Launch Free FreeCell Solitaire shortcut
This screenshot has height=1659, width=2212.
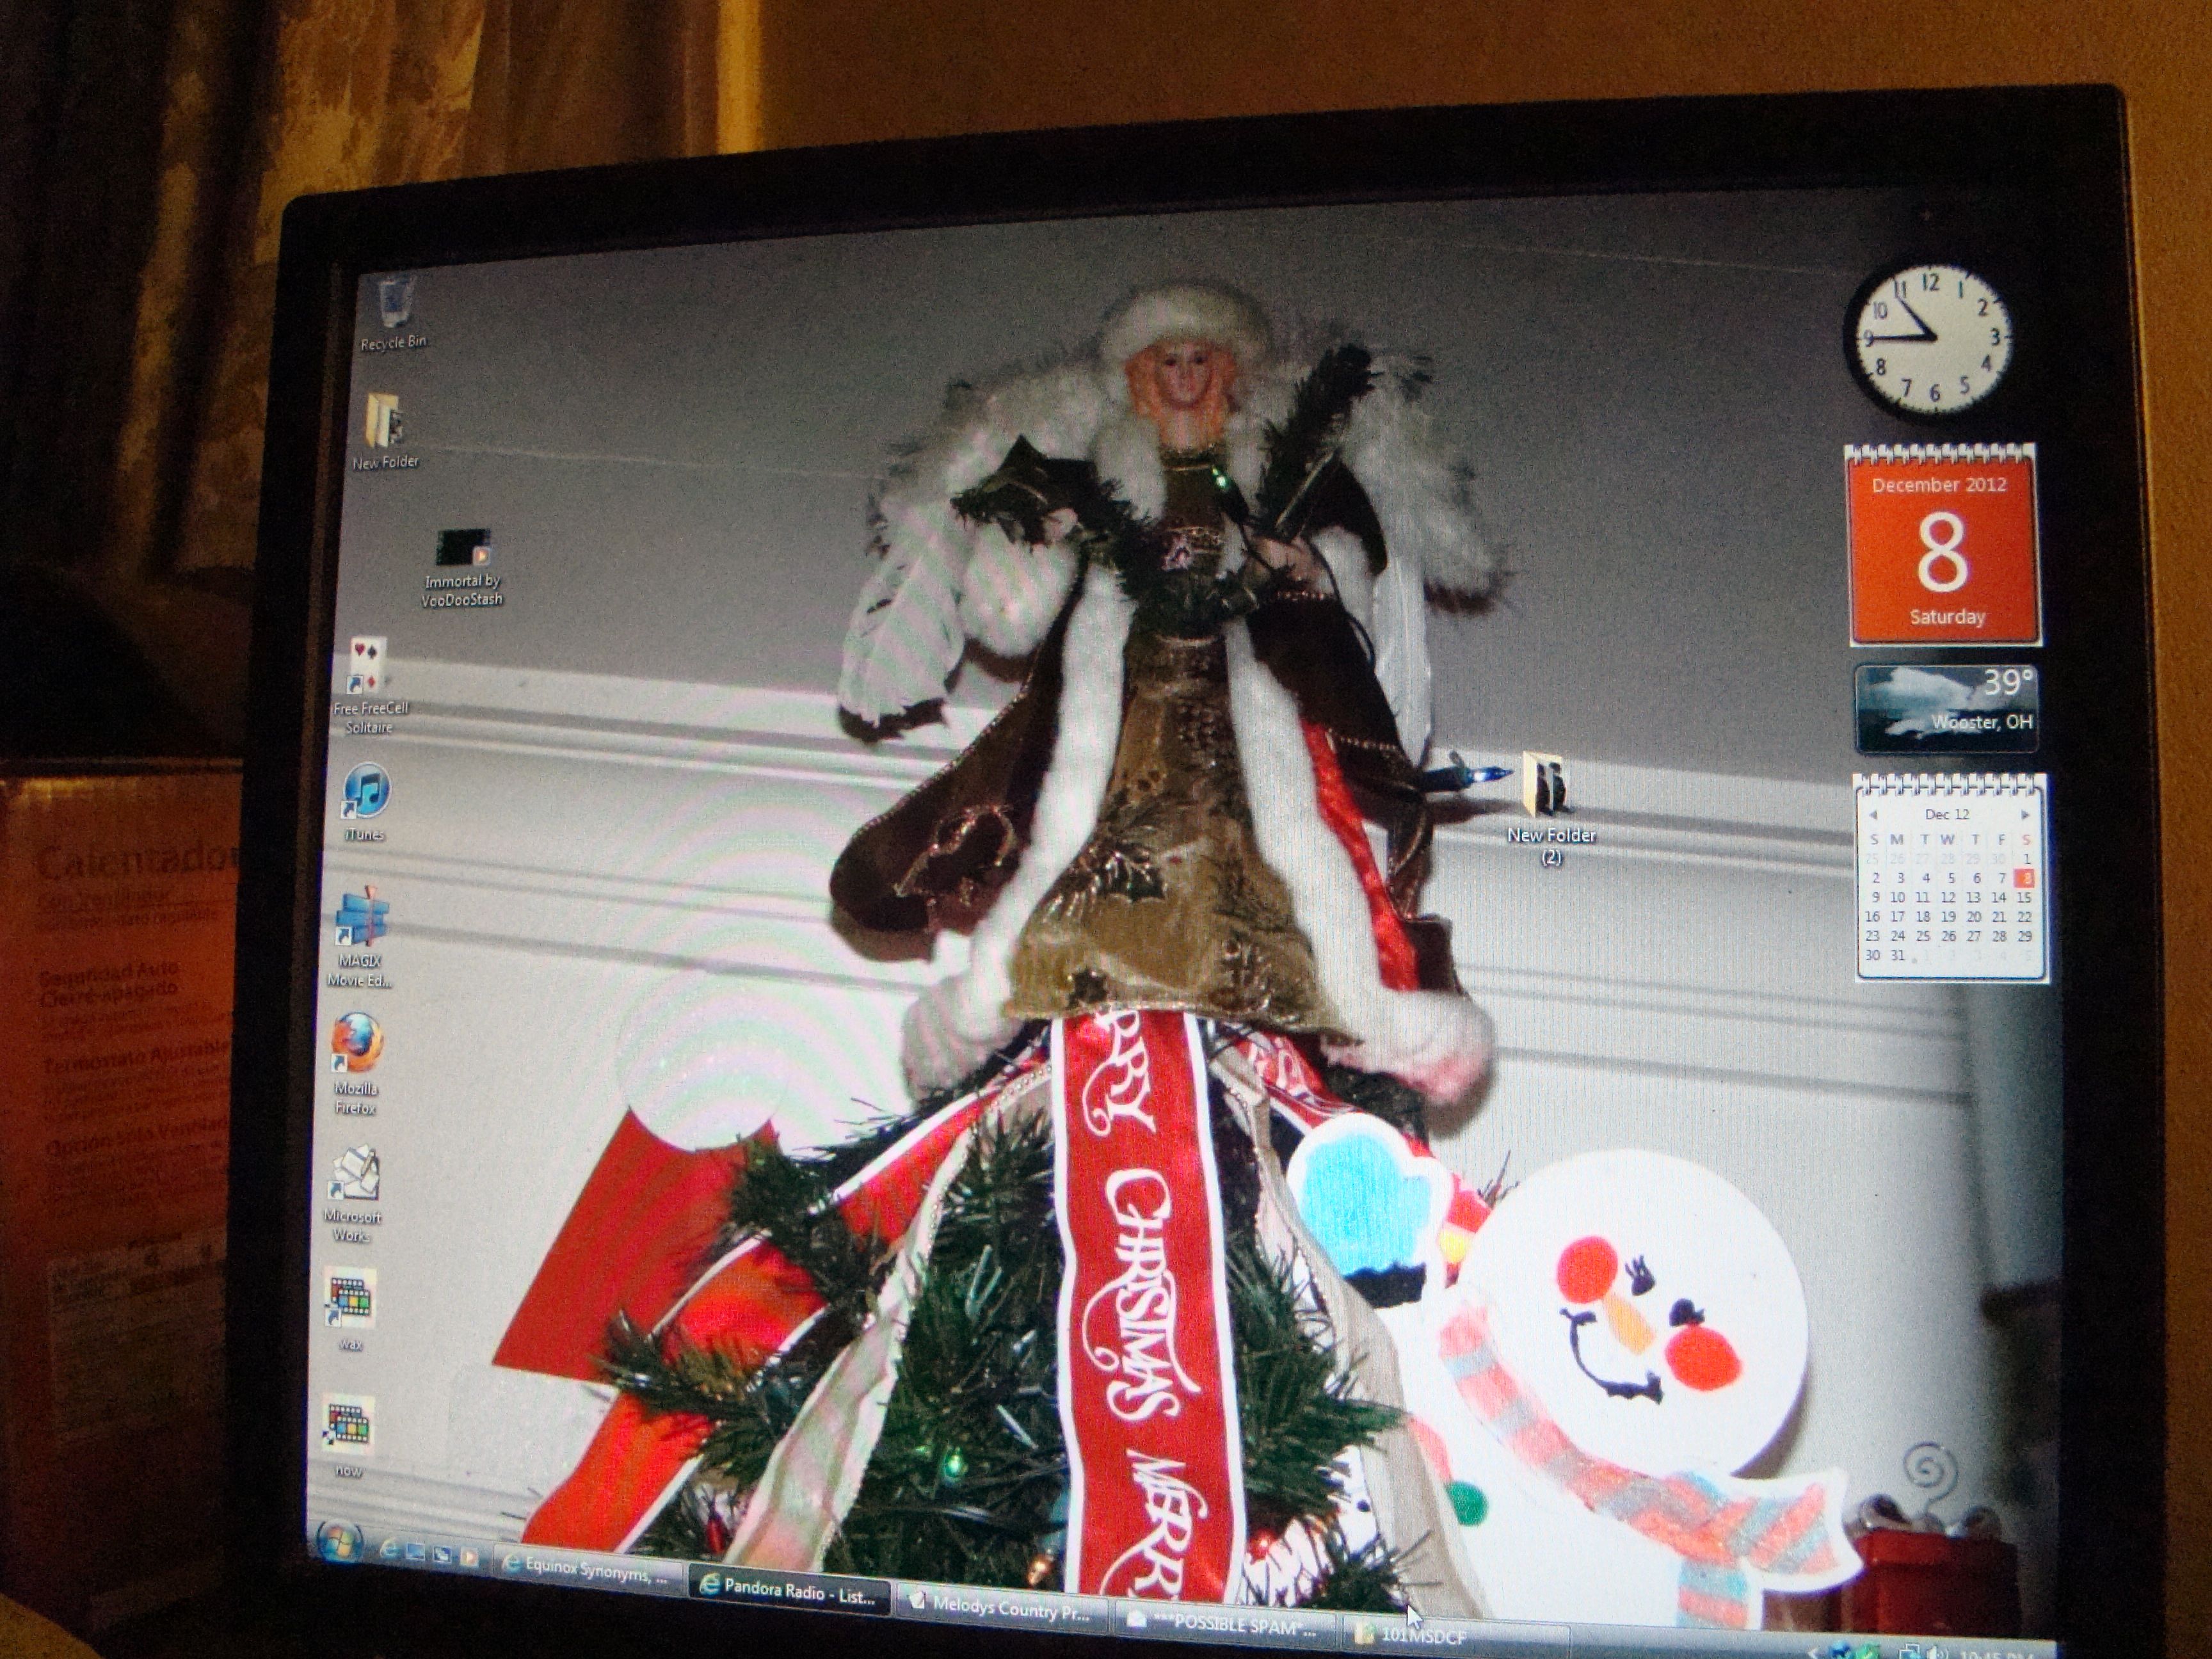(370, 687)
